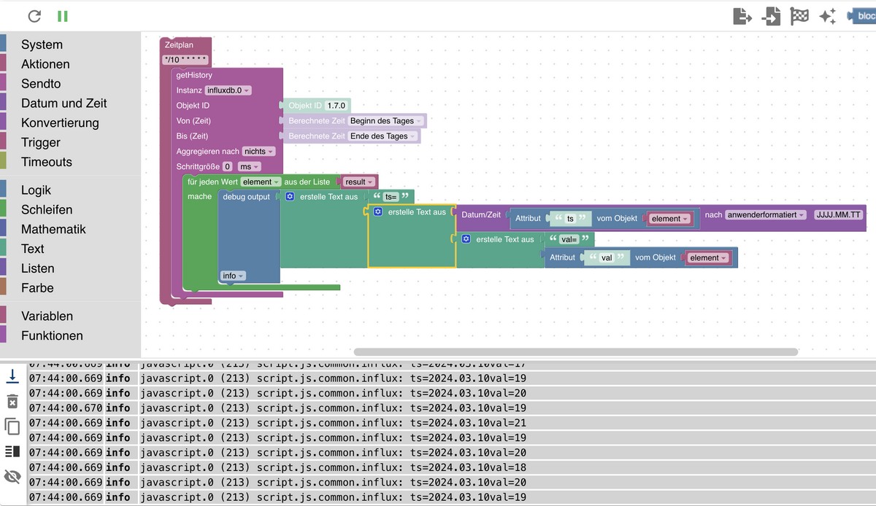Viewport: 876px width, 506px height.
Task: Open the Timeouts toolbox category
Action: (47, 162)
